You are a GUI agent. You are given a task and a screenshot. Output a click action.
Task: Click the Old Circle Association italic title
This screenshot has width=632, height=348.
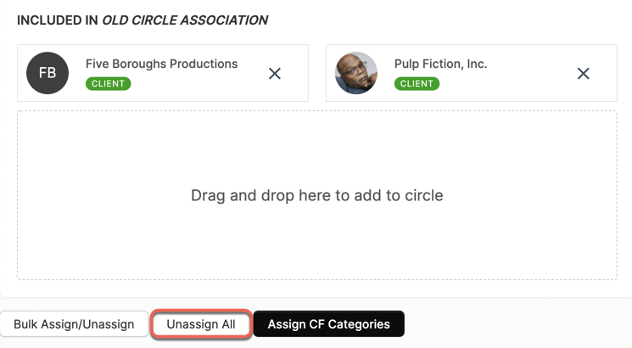(x=185, y=20)
